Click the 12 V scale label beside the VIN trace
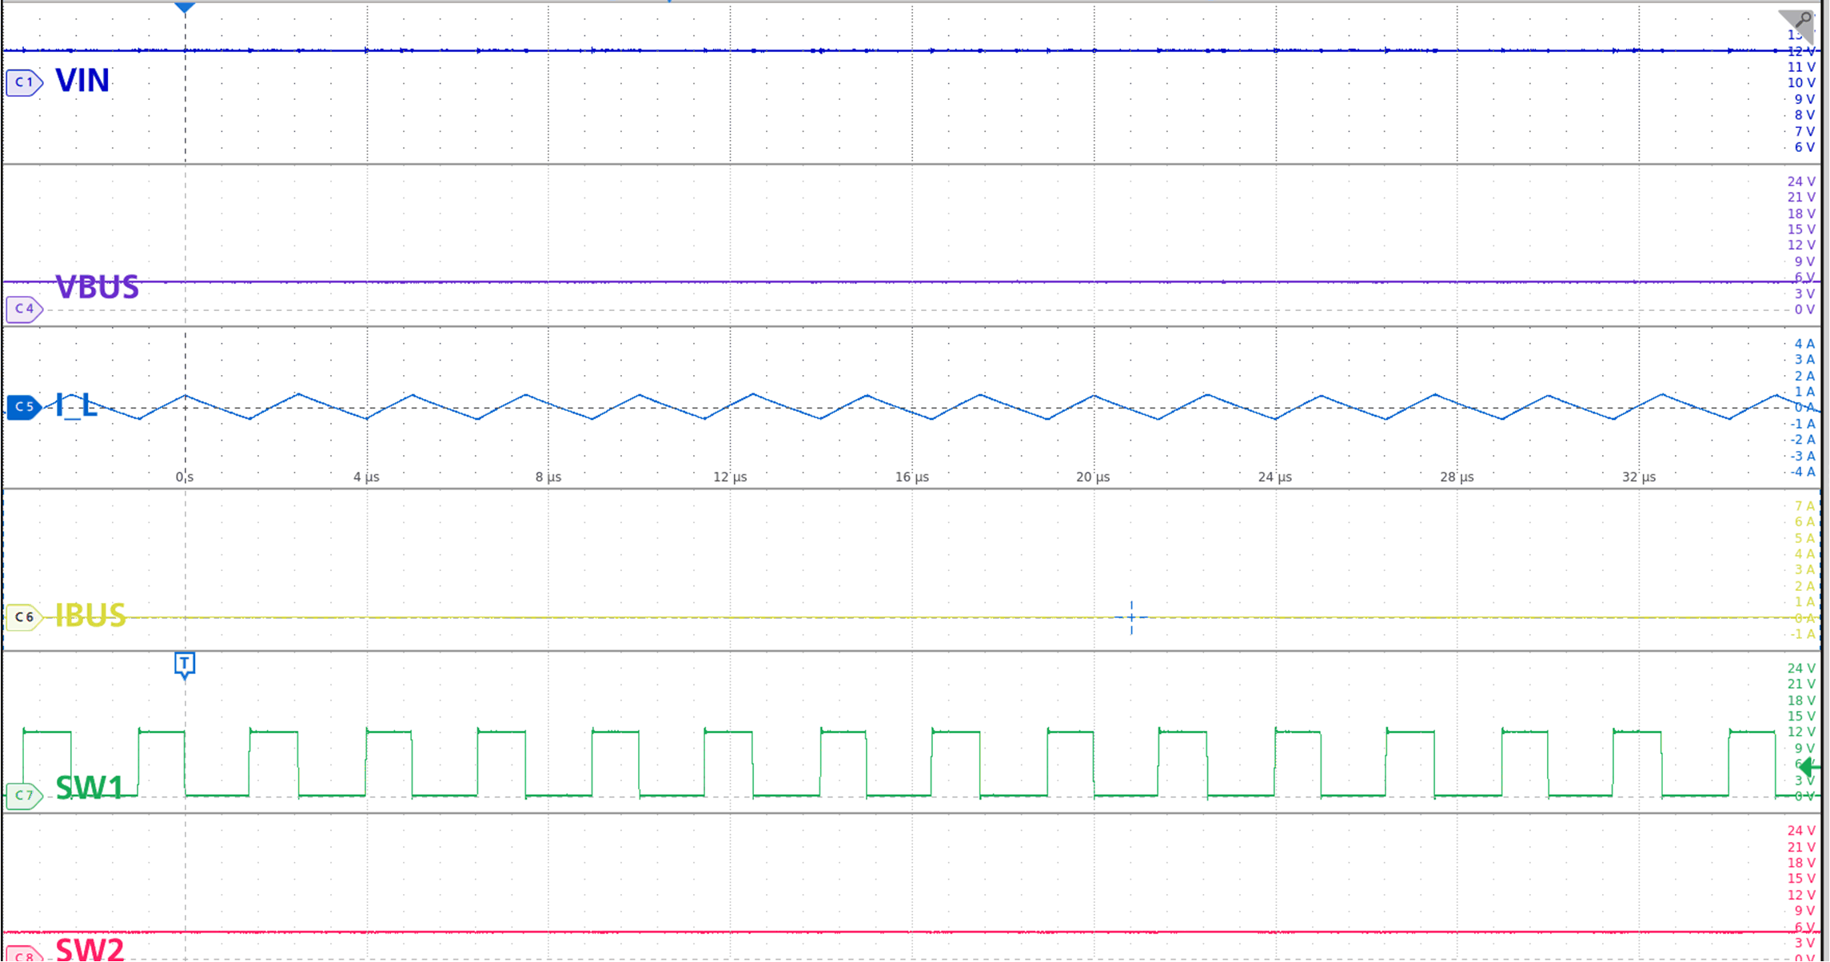This screenshot has height=962, width=1830. pyautogui.click(x=1803, y=50)
